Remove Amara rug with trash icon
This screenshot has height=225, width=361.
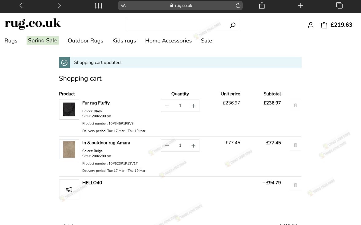coord(295,145)
